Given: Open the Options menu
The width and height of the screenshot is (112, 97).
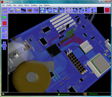Looking at the screenshot, I should (x=47, y=5).
